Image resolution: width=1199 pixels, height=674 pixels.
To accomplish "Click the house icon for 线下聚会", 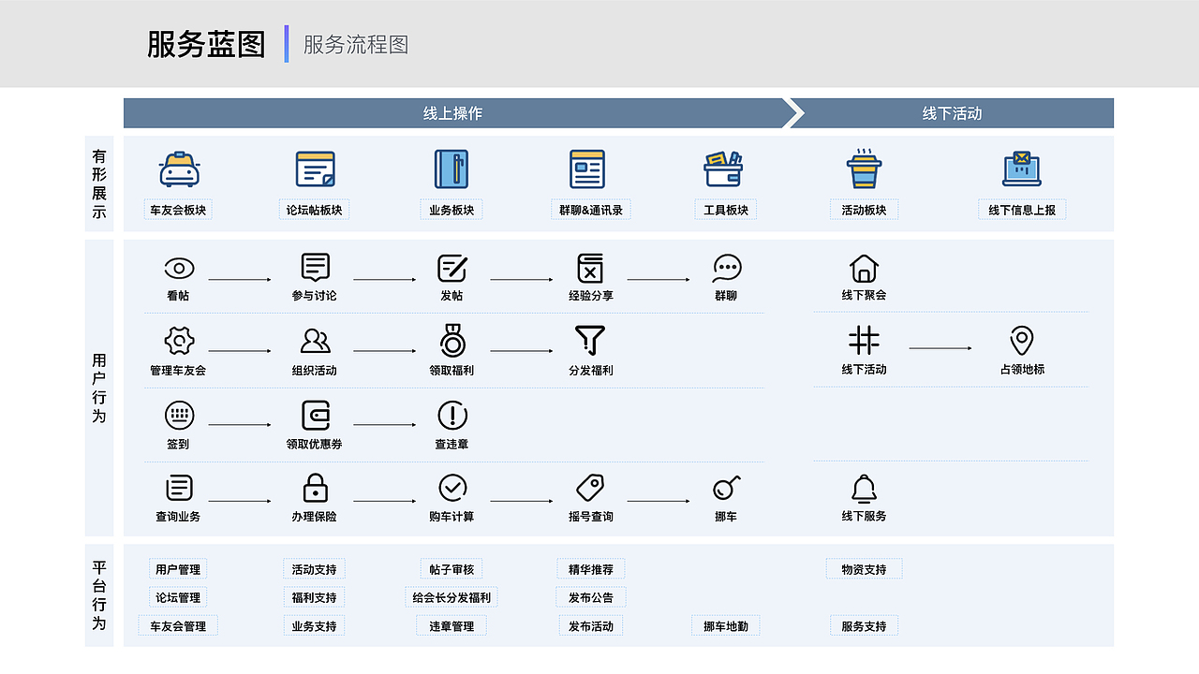I will [864, 269].
